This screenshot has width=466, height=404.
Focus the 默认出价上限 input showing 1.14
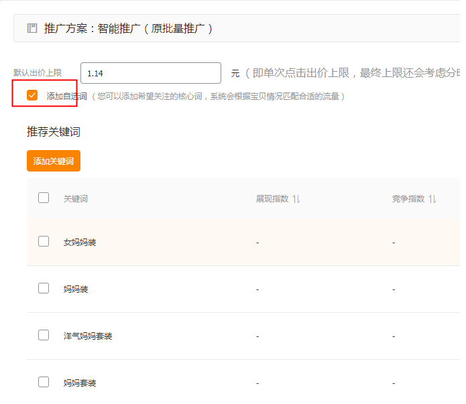(150, 73)
